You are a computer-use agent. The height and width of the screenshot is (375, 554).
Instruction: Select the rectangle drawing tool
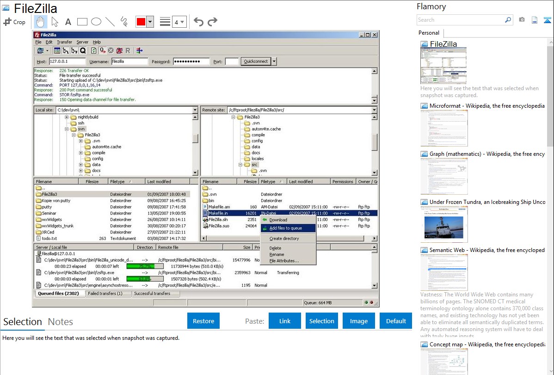(82, 22)
